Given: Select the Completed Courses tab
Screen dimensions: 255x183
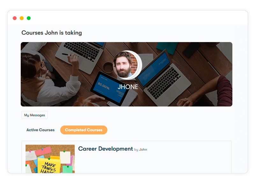Looking at the screenshot, I should [84, 130].
